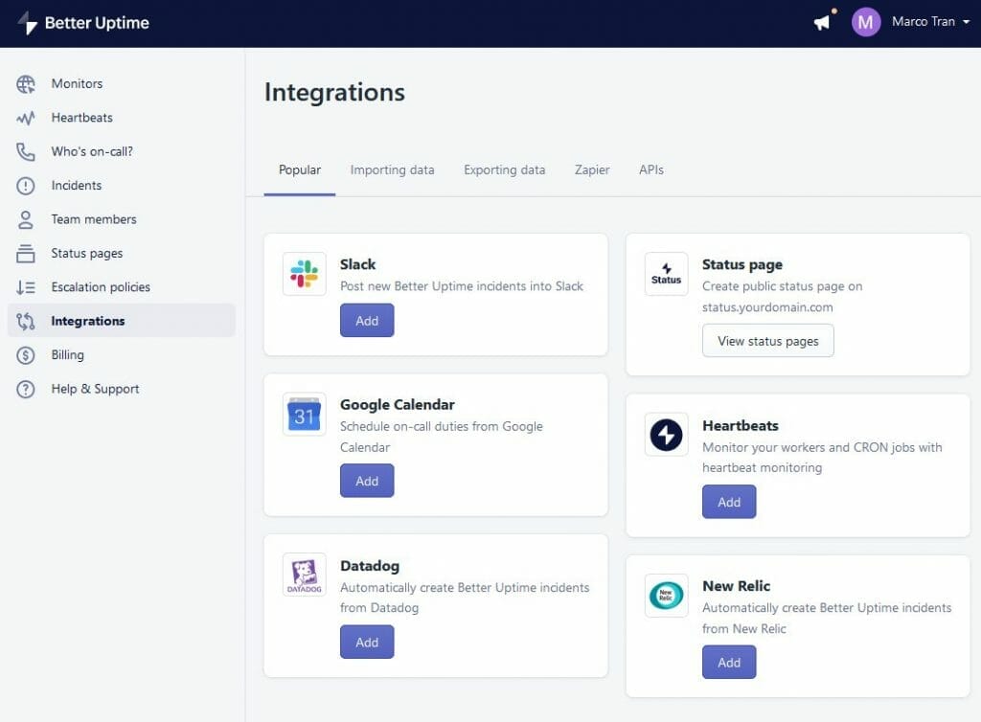The image size is (981, 722).
Task: Open Help & Support question mark icon
Action: click(x=24, y=389)
